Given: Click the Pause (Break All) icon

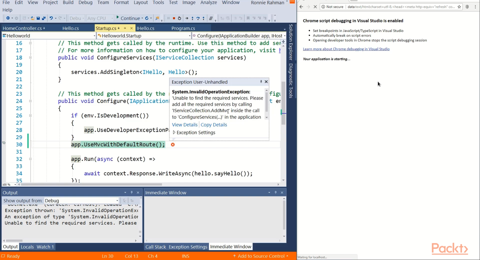Looking at the screenshot, I should pyautogui.click(x=168, y=18).
